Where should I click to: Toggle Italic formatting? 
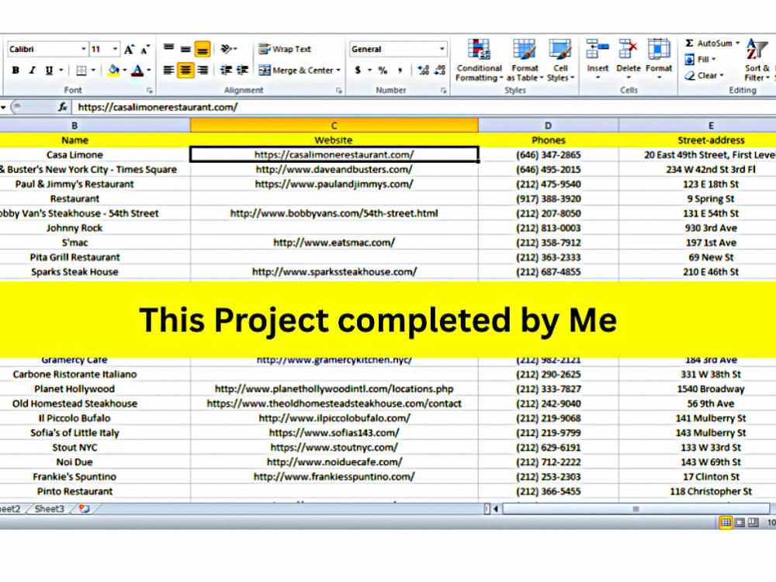32,71
